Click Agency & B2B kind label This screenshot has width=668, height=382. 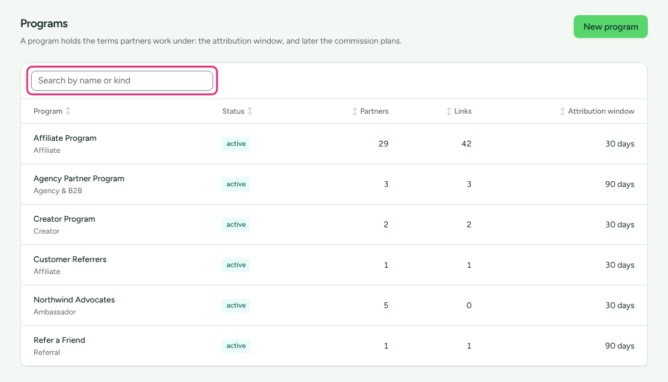[58, 191]
